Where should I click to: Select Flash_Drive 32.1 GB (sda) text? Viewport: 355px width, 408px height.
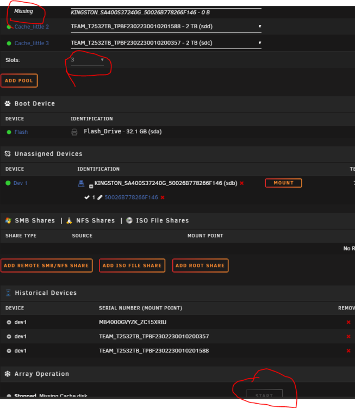pyautogui.click(x=123, y=132)
